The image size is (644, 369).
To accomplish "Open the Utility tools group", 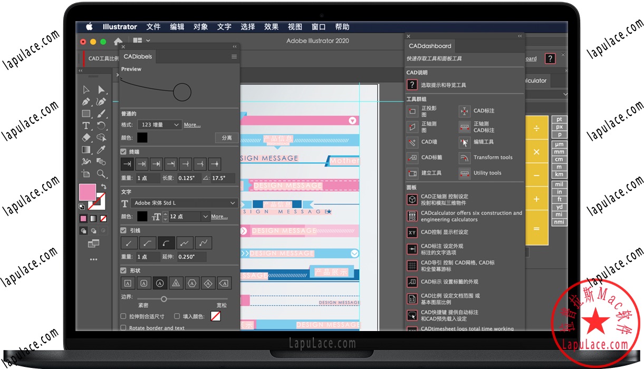I will tap(465, 173).
